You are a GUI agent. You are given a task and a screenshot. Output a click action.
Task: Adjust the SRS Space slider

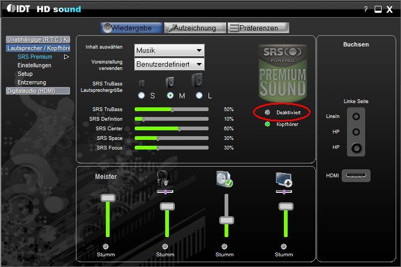click(x=172, y=138)
